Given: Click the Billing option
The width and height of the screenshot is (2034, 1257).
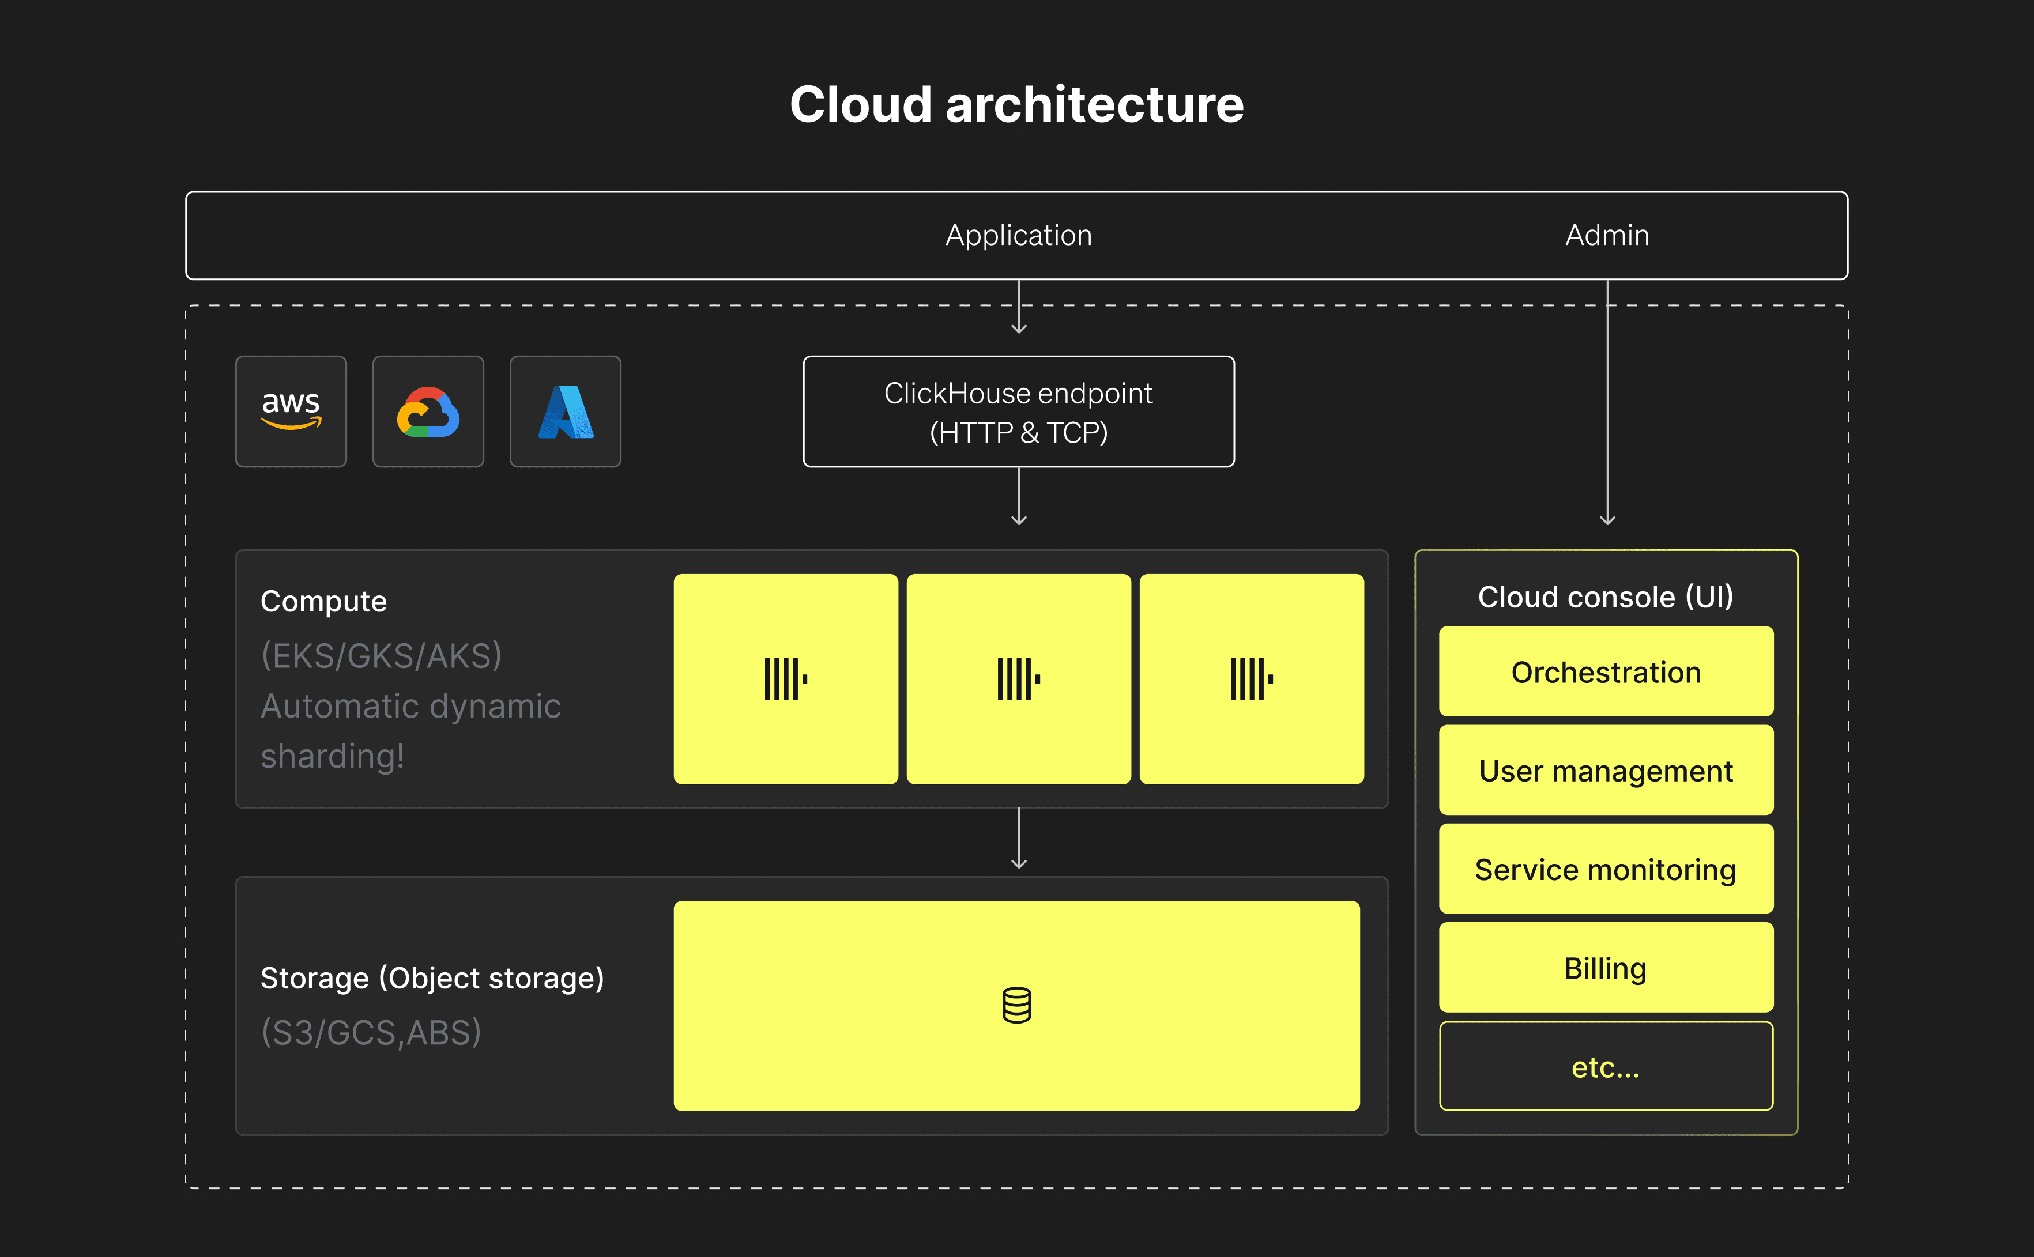Looking at the screenshot, I should pyautogui.click(x=1605, y=967).
